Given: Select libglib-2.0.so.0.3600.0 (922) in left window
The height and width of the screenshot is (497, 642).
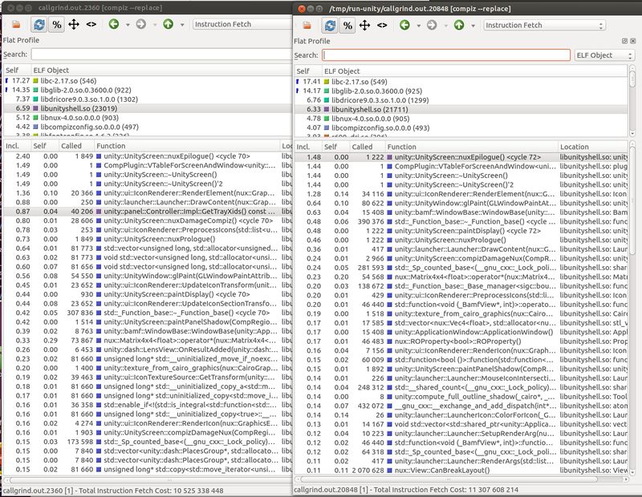Looking at the screenshot, I should [x=148, y=90].
